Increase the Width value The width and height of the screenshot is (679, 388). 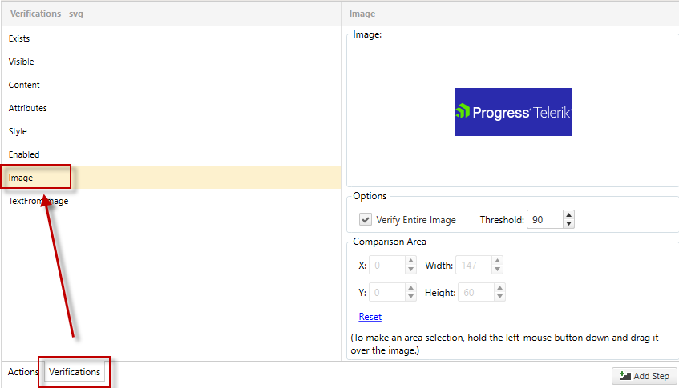(x=498, y=261)
